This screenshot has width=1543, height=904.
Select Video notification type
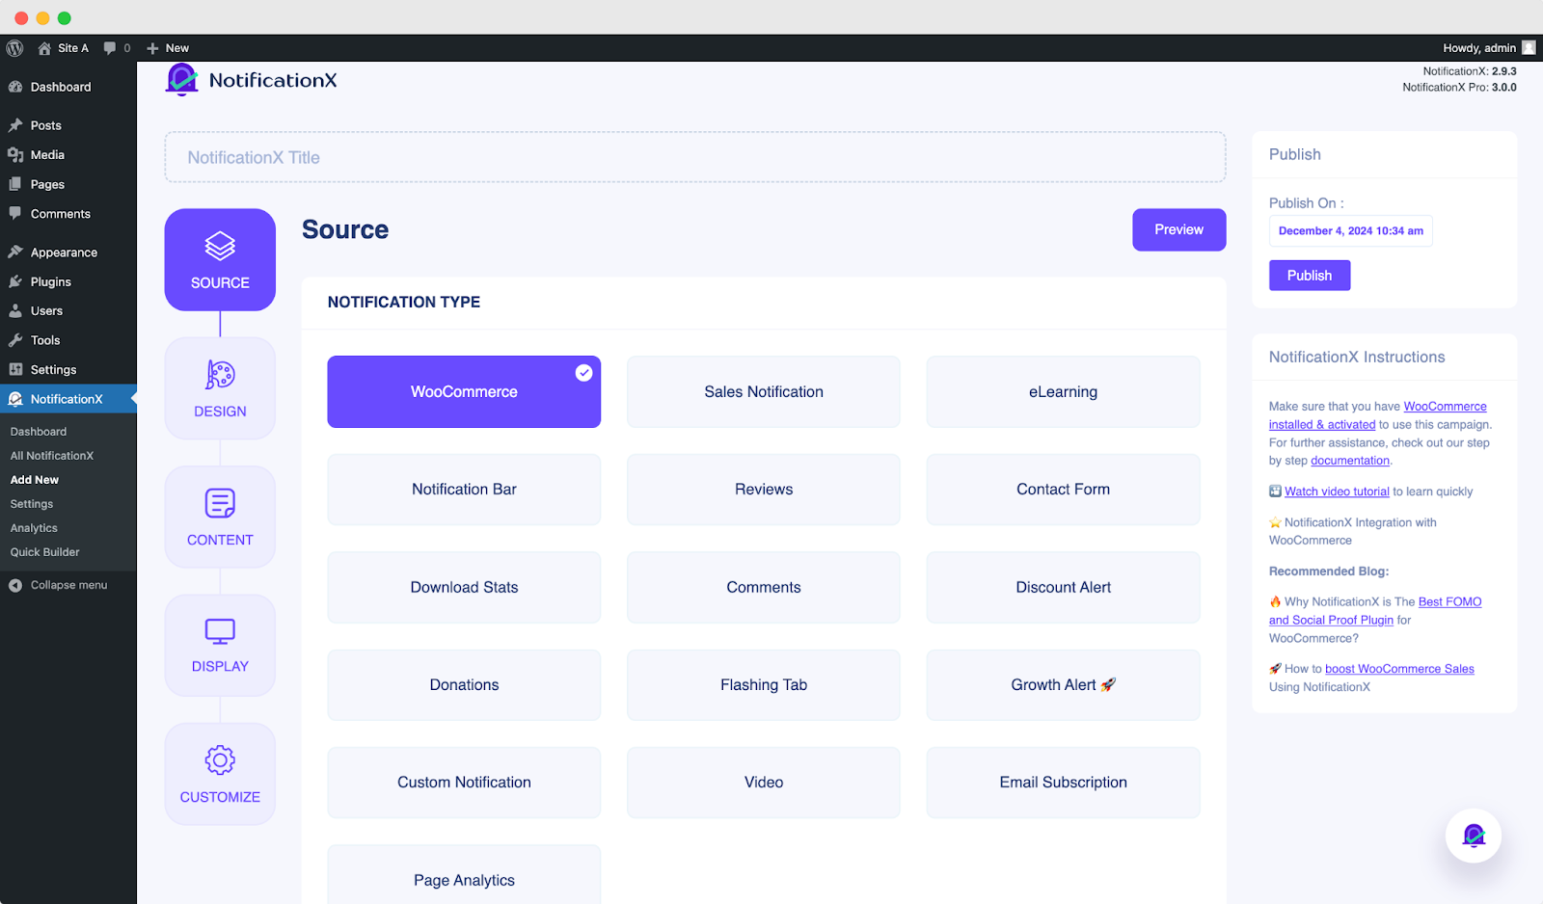tap(764, 783)
